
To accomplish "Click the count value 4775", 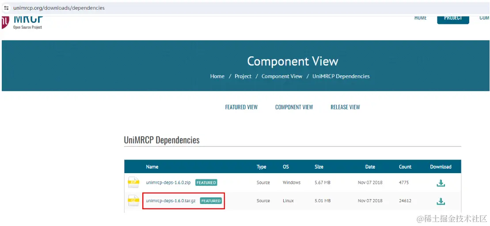I will (404, 182).
